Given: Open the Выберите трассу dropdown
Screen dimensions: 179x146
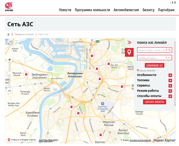Looking at the screenshot, I should point(155,58).
